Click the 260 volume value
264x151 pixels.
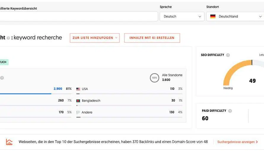tap(61, 100)
